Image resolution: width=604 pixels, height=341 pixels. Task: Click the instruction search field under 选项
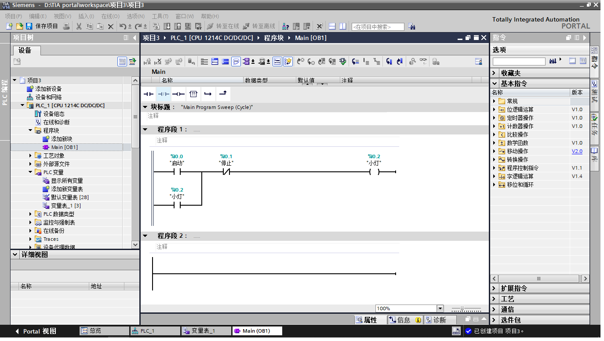tap(519, 62)
